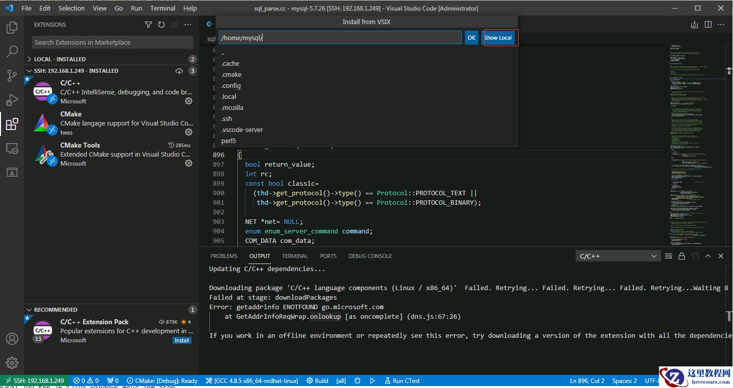Open the Explorer view in activity bar
This screenshot has width=733, height=388.
[12, 28]
